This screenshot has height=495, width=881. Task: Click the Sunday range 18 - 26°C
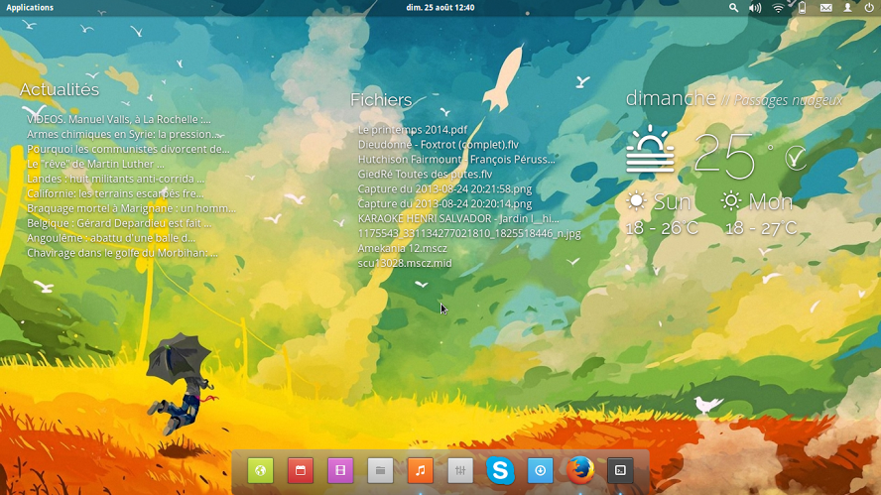662,228
